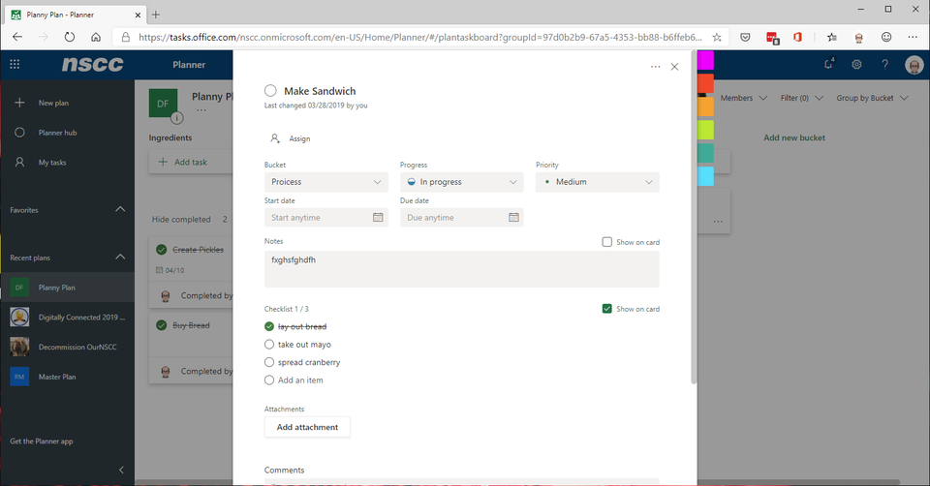Click the My tasks person icon
The image size is (930, 486).
click(19, 162)
